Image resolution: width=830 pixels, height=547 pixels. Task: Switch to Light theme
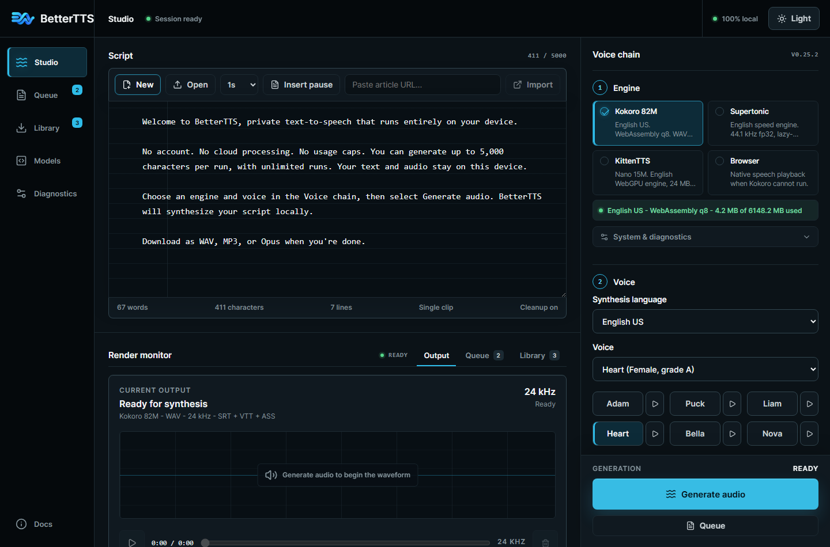(794, 18)
